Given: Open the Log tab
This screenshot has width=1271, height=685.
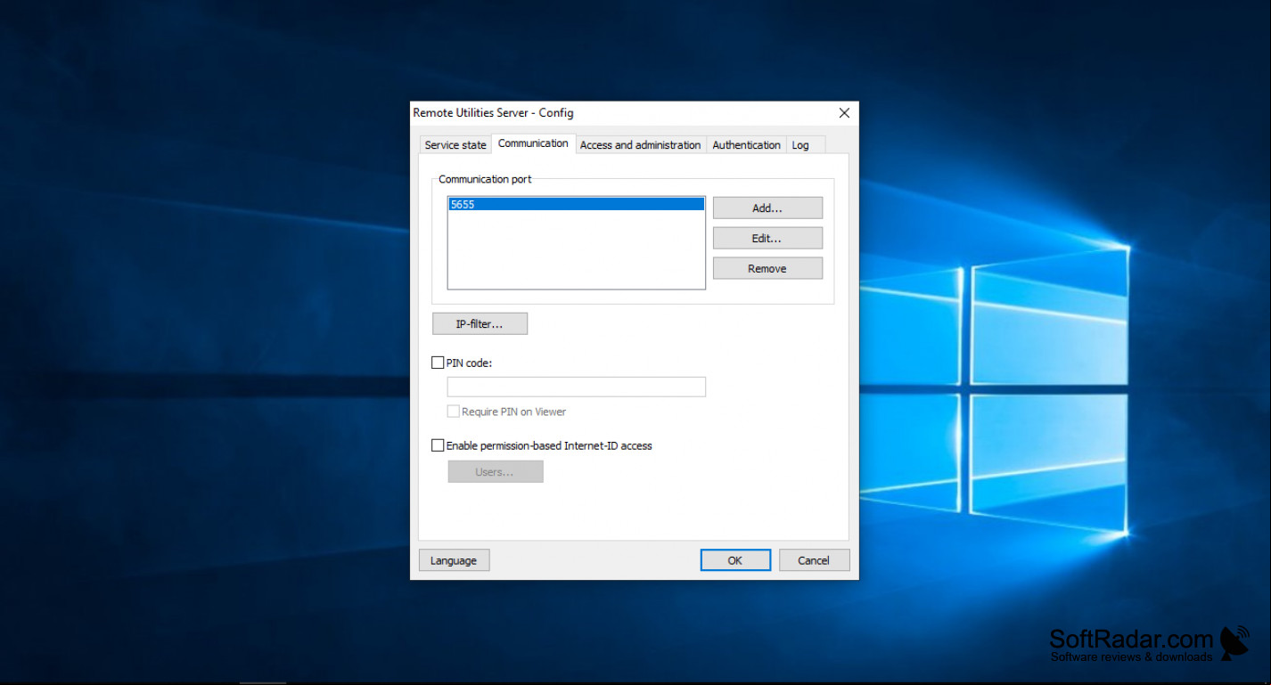Looking at the screenshot, I should 800,145.
